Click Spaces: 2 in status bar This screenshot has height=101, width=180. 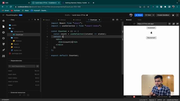point(152,100)
